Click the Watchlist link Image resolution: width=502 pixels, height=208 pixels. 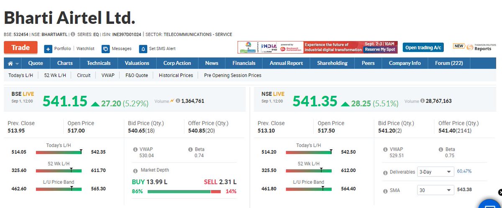pyautogui.click(x=85, y=49)
